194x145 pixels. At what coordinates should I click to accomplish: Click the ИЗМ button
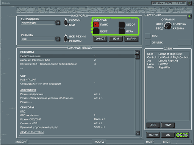(x=116, y=39)
